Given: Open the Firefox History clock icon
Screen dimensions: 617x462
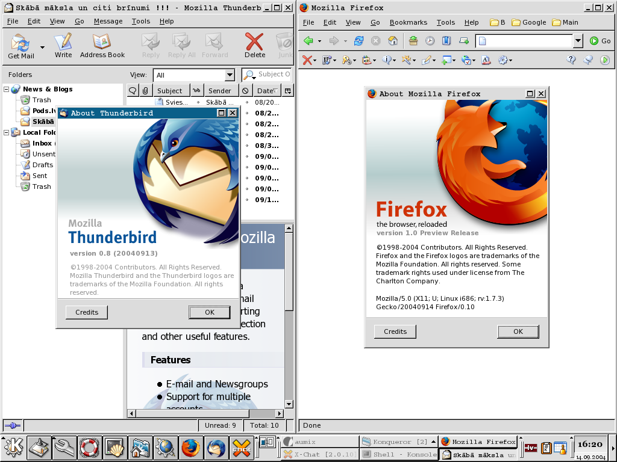Looking at the screenshot, I should [x=430, y=41].
